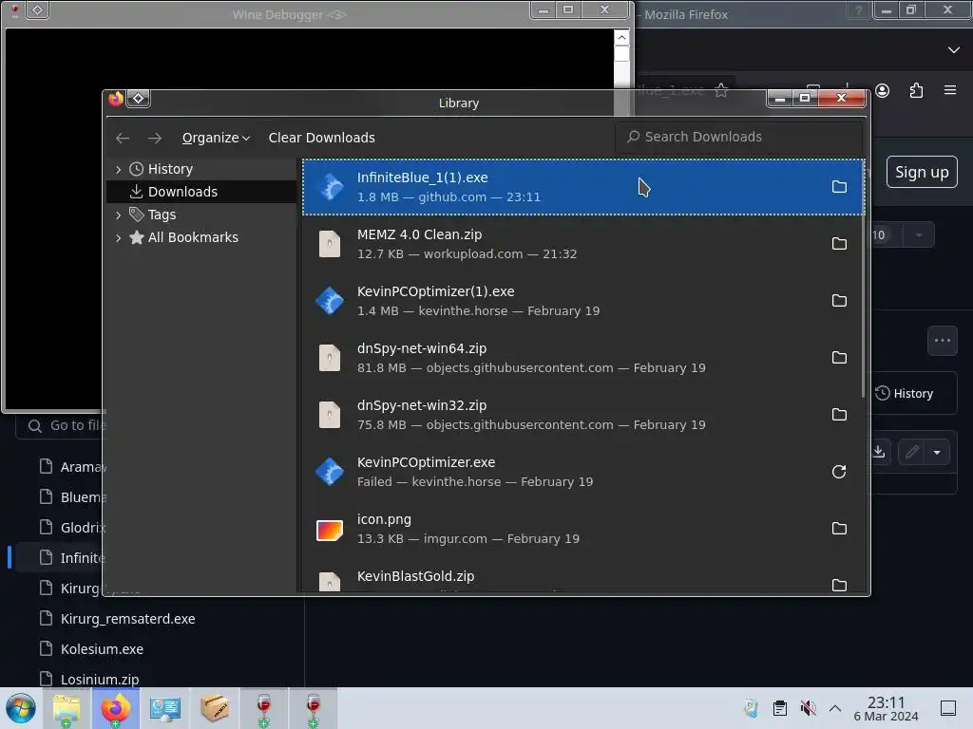
Task: Open the three-dots more options button on GitHub
Action: 943,341
